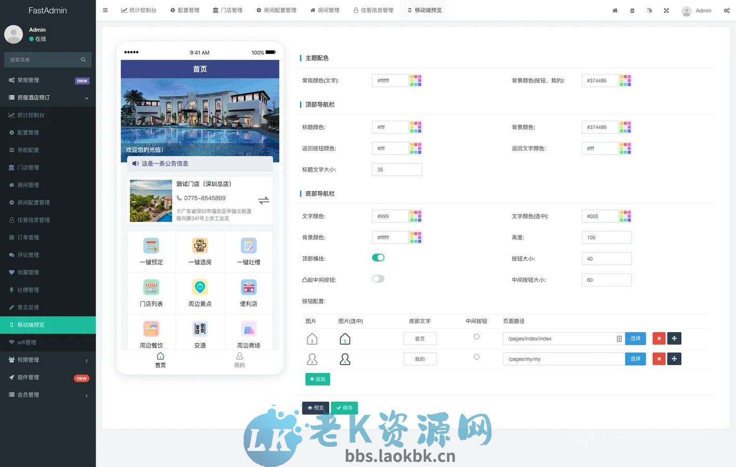Disable the 顶部横线 toggle

coord(378,257)
